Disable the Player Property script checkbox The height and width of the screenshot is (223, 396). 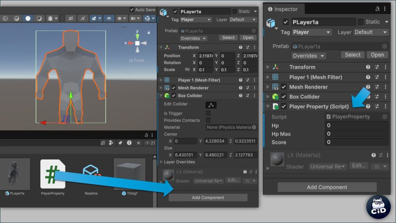click(x=284, y=106)
